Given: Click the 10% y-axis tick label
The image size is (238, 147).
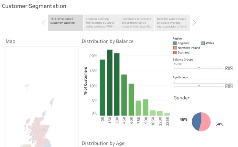Looking at the screenshot, I should (x=93, y=86).
